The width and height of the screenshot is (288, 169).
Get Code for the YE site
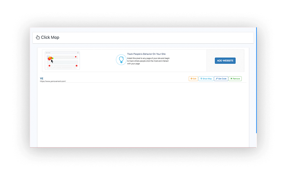[221, 79]
